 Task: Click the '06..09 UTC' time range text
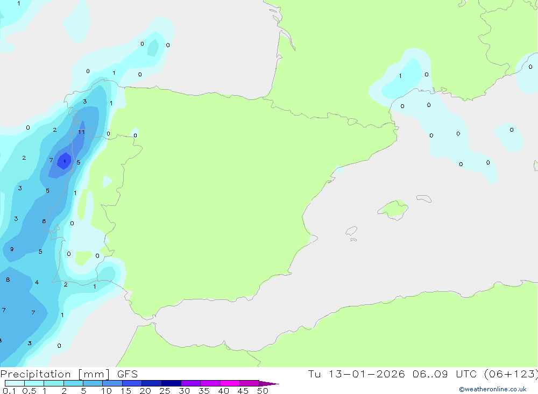click(x=444, y=374)
